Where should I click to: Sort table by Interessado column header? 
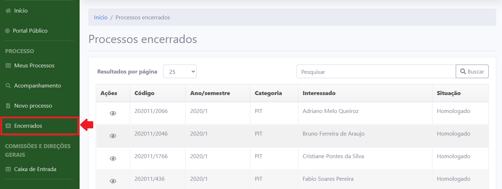click(x=319, y=93)
